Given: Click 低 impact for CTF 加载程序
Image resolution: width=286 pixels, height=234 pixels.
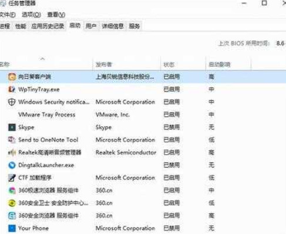Looking at the screenshot, I should 211,178.
